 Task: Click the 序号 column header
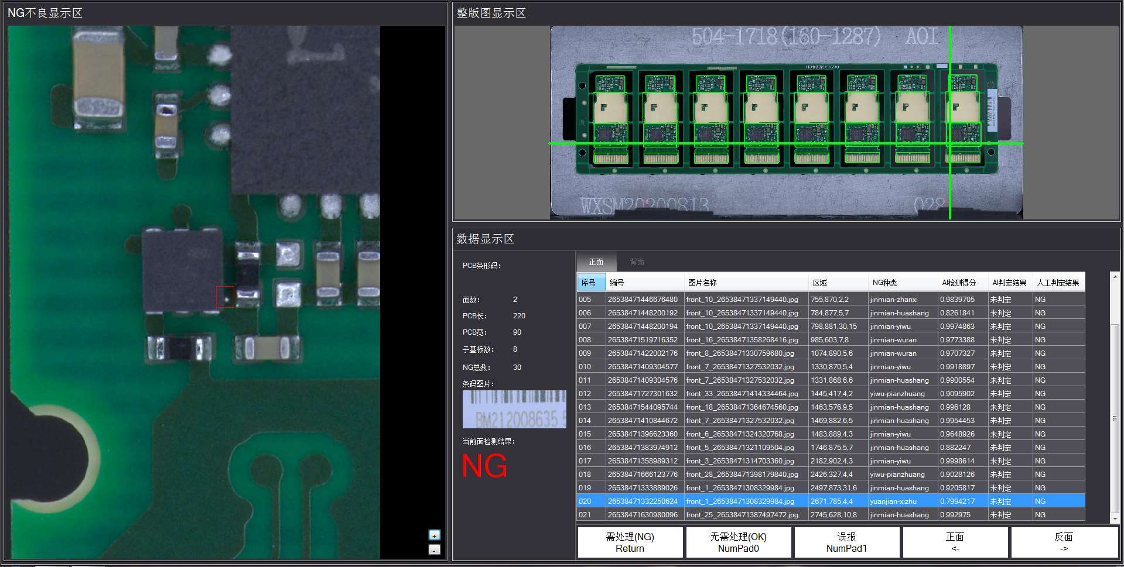(590, 283)
